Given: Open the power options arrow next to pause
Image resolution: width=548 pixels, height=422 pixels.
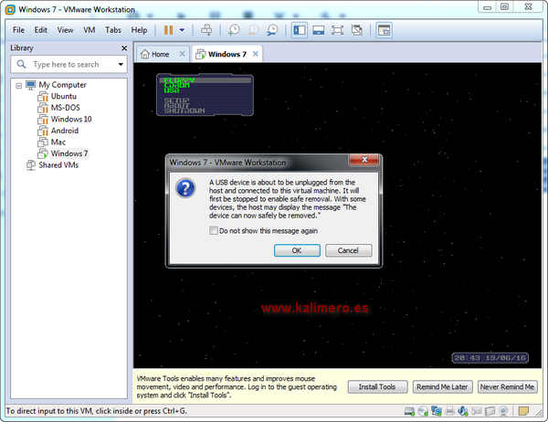Looking at the screenshot, I should click(x=182, y=30).
